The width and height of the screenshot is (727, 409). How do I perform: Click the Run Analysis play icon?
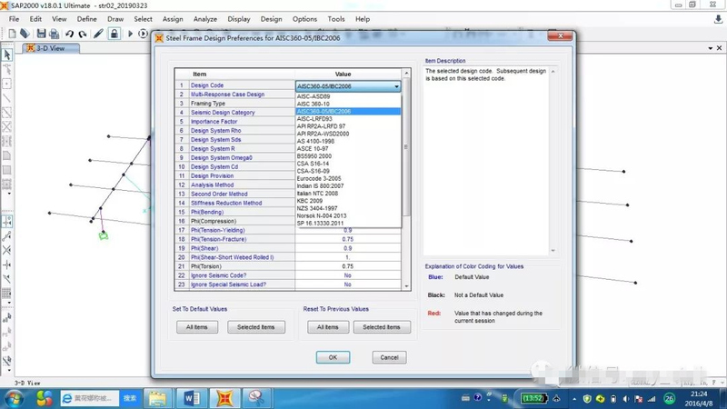tap(130, 34)
